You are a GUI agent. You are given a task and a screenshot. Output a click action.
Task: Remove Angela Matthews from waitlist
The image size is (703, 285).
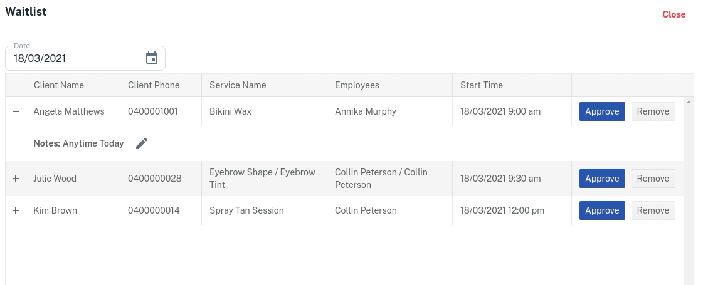[x=653, y=111]
